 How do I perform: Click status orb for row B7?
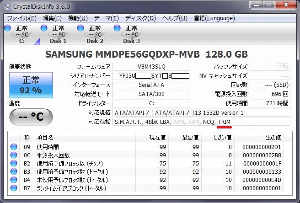click(14, 188)
